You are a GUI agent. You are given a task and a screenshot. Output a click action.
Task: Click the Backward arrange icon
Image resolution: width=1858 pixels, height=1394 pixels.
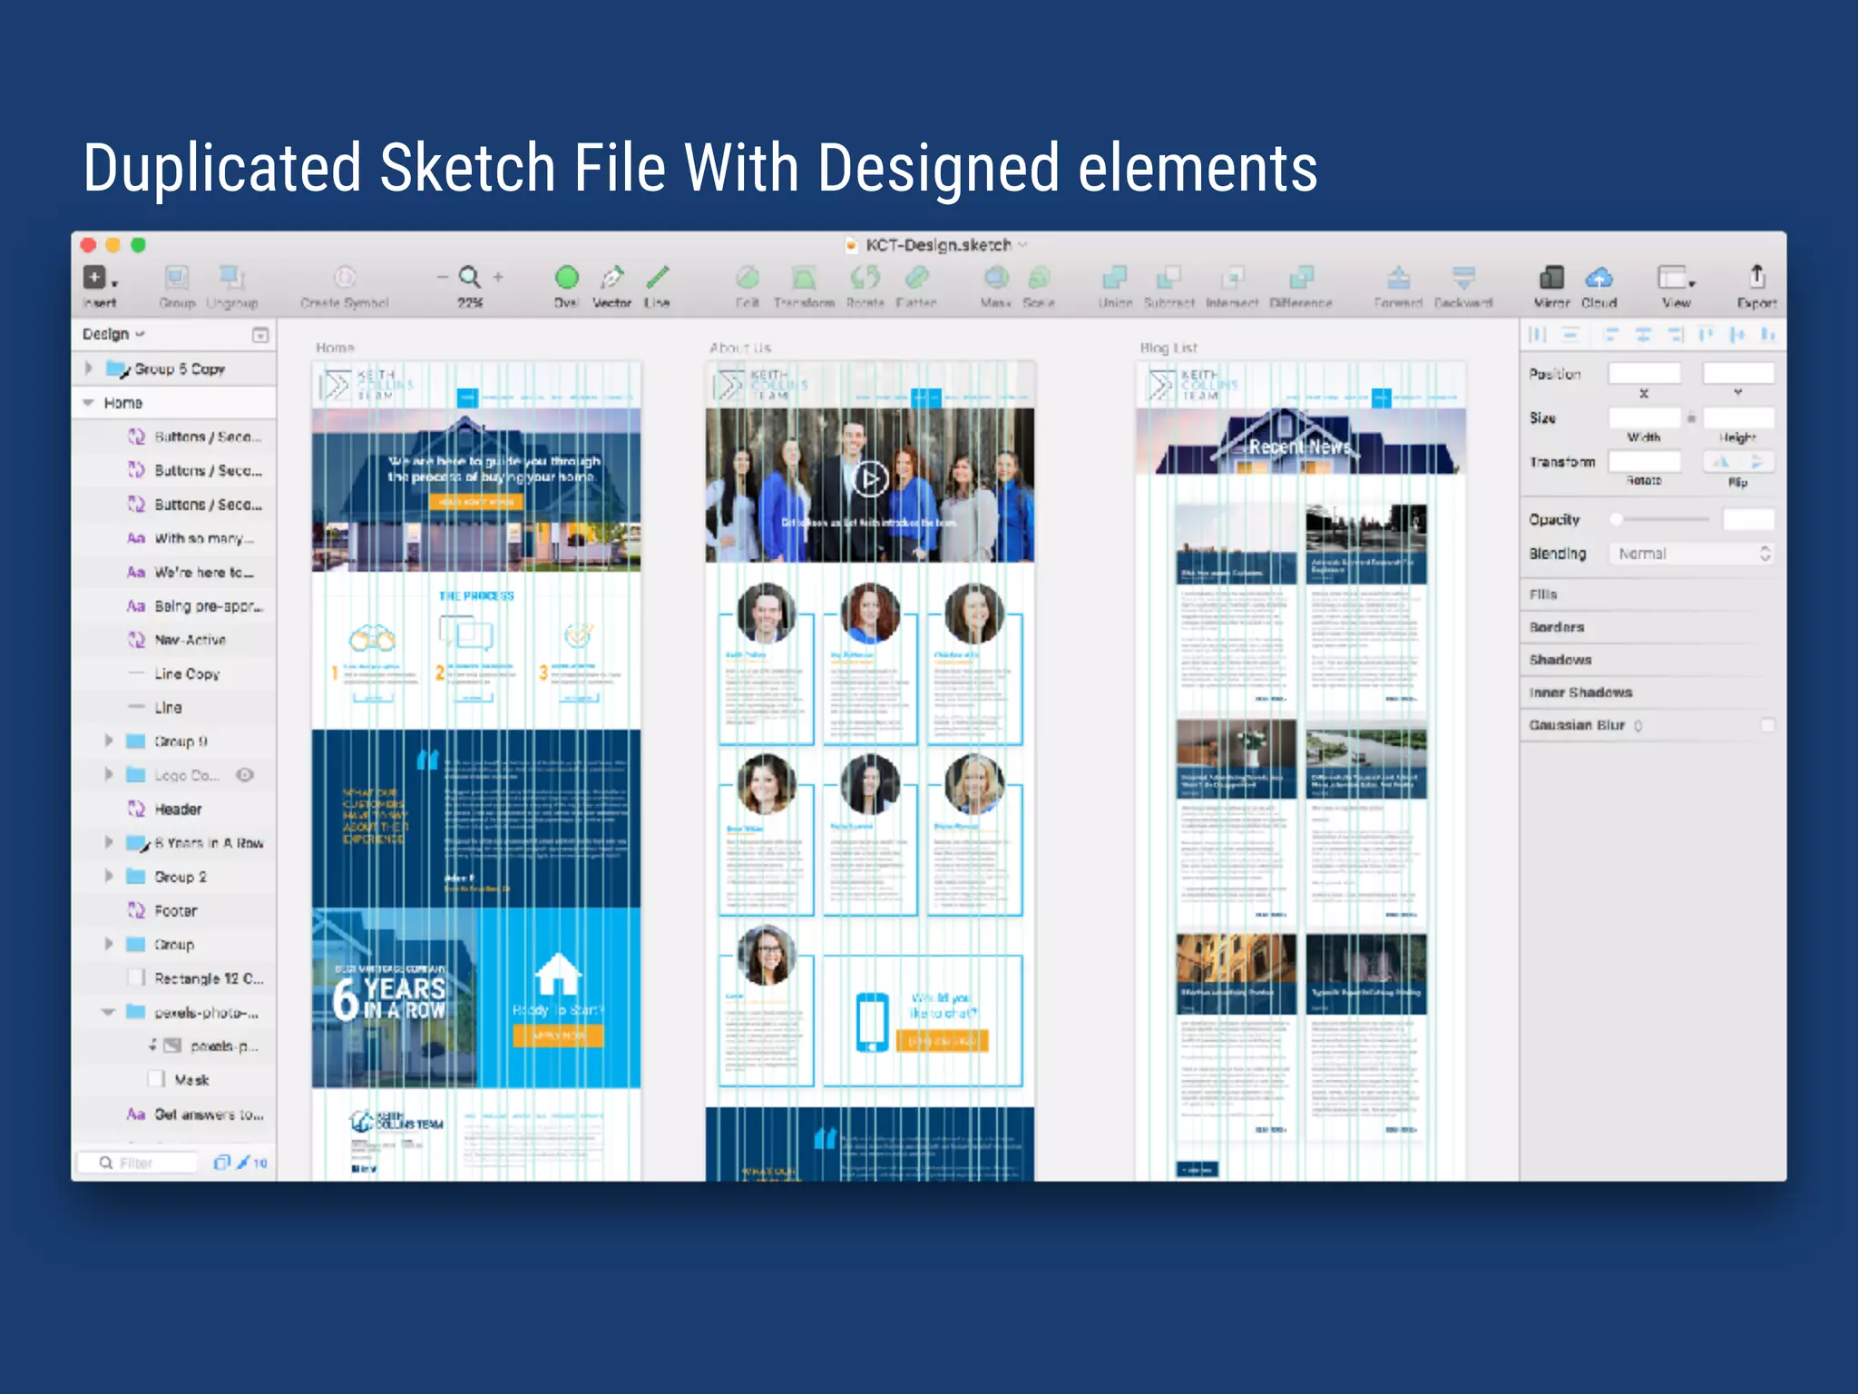1463,277
